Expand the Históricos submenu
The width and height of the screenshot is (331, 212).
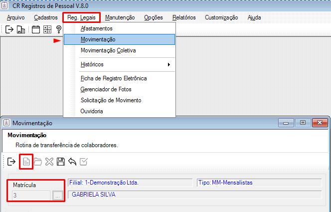[x=120, y=64]
